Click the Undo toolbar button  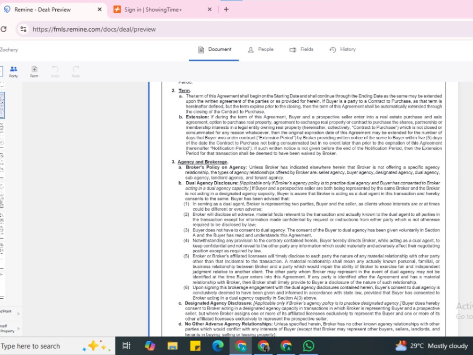click(x=55, y=72)
